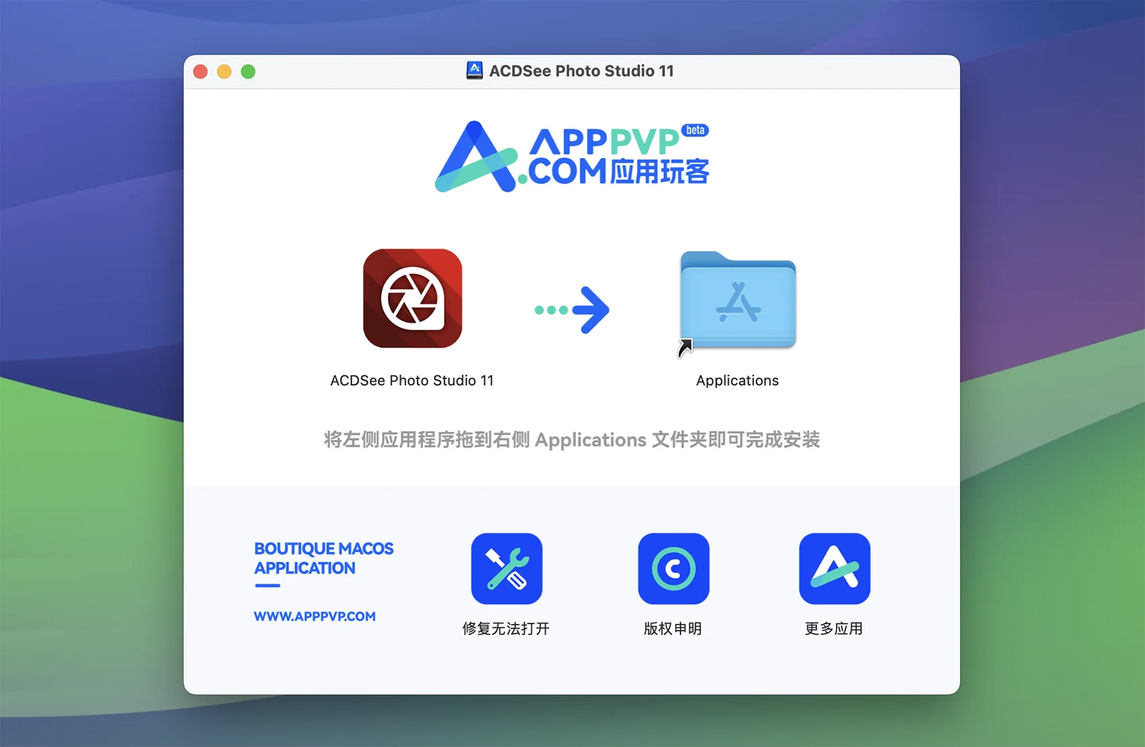Click the 修复无法打开 label

(x=506, y=628)
